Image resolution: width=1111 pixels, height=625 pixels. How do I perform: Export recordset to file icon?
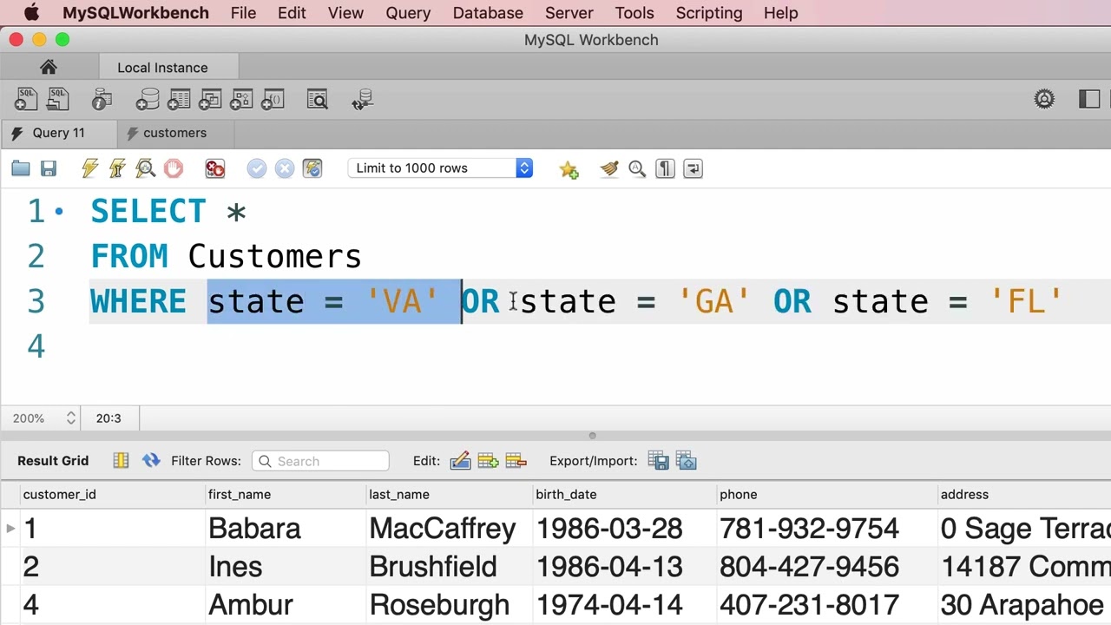pyautogui.click(x=658, y=461)
